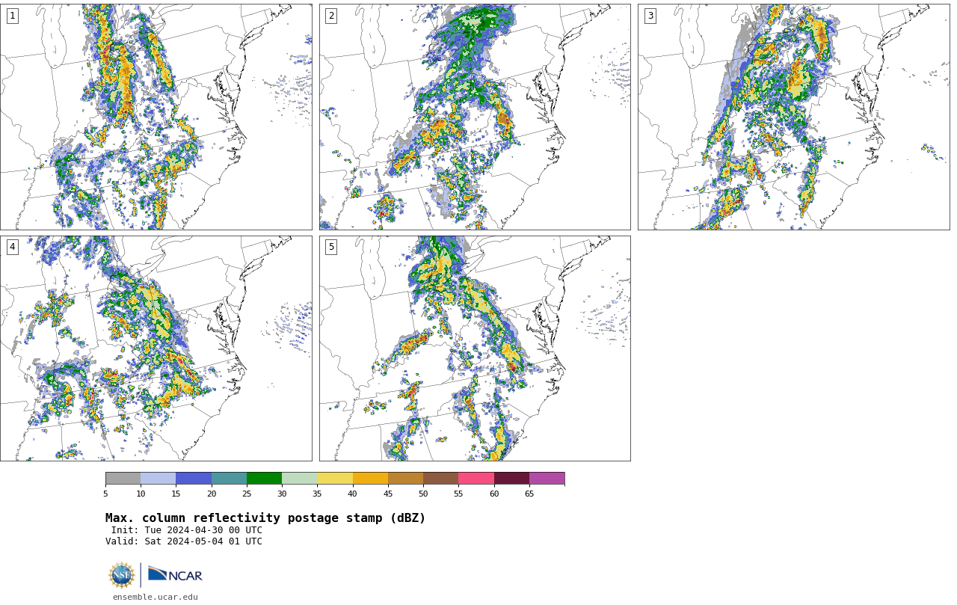
Task: Click the gray 5-10 dBZ color swatch
Action: 123,479
